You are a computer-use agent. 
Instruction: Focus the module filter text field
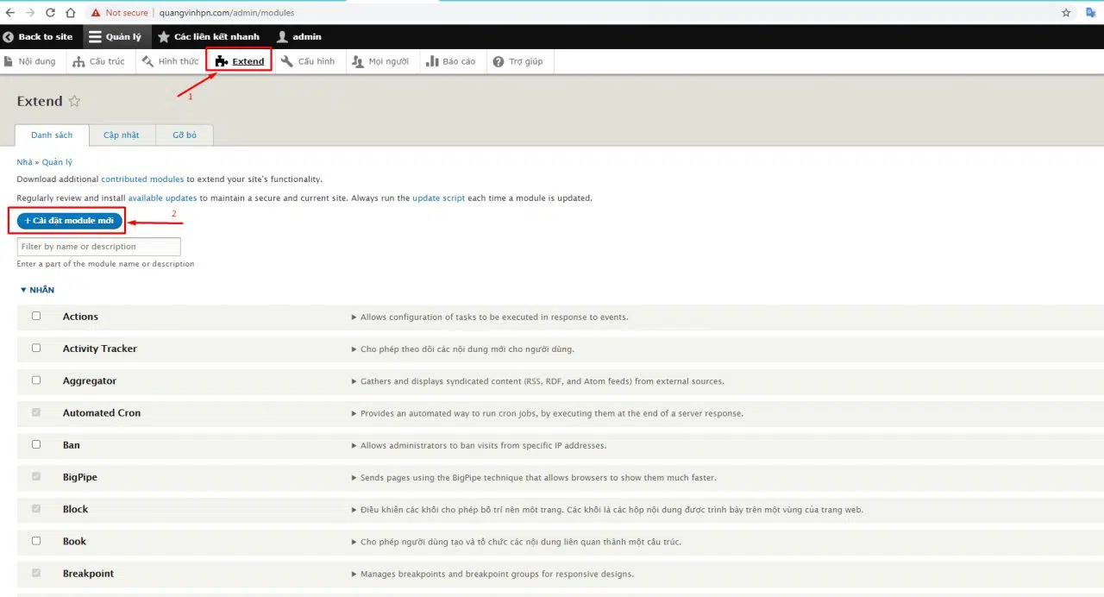click(x=98, y=247)
